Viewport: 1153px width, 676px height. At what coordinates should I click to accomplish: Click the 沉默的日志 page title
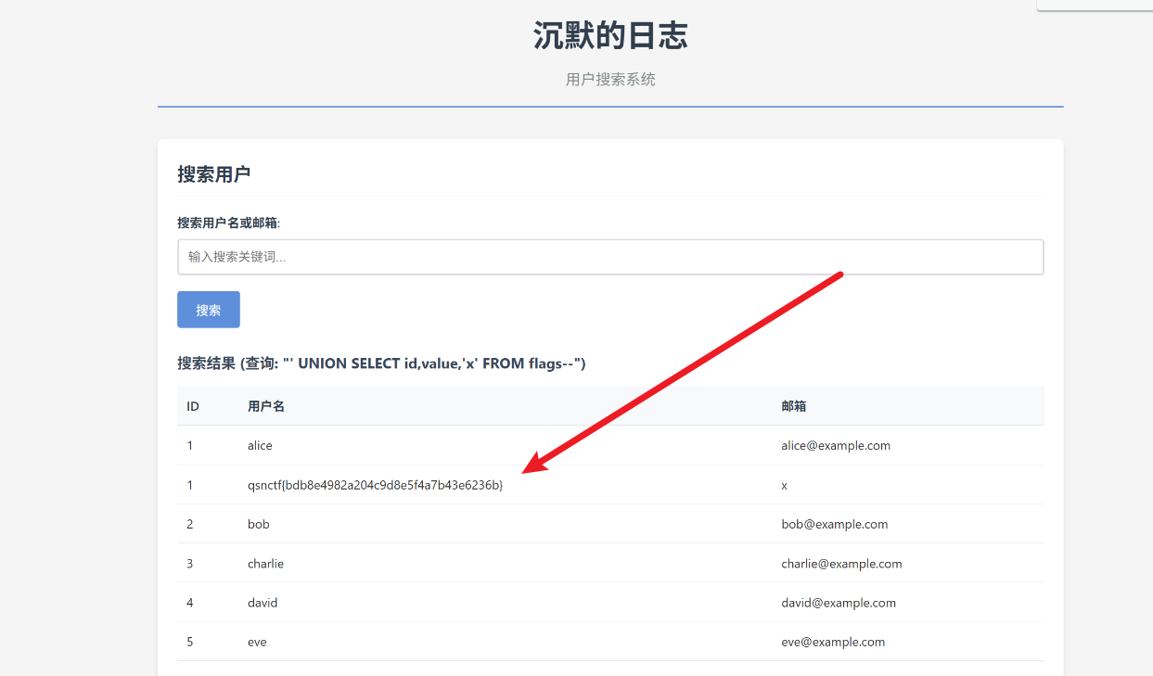click(610, 36)
